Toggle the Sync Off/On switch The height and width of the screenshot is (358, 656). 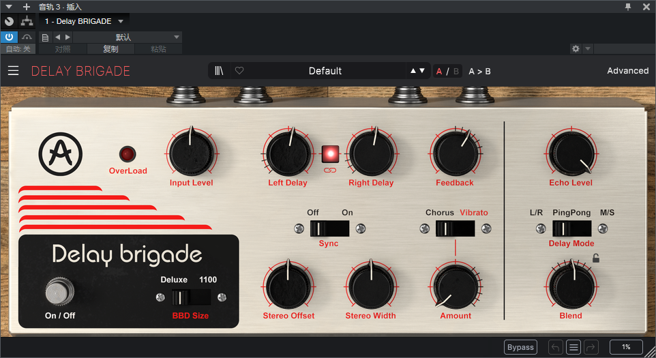tap(329, 228)
